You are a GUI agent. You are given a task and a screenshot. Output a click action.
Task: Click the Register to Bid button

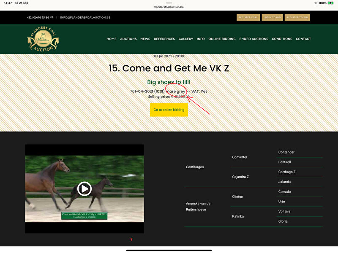pyautogui.click(x=297, y=17)
